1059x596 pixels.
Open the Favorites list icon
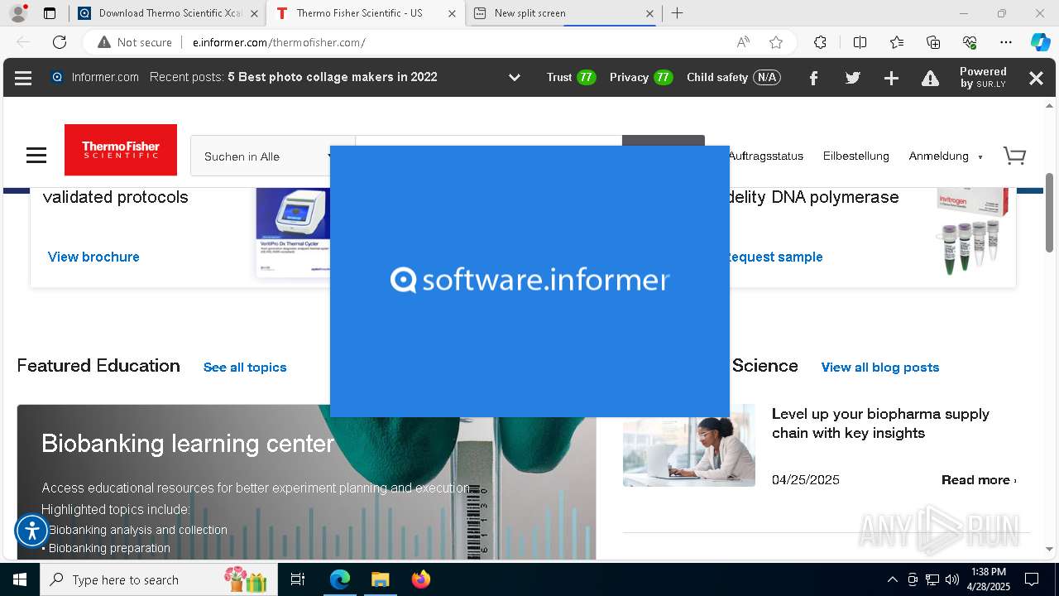[x=897, y=42]
